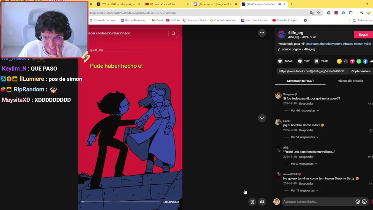The height and width of the screenshot is (210, 373).
Task: Switch to the SOPI X browser tab
Action: (119, 4)
